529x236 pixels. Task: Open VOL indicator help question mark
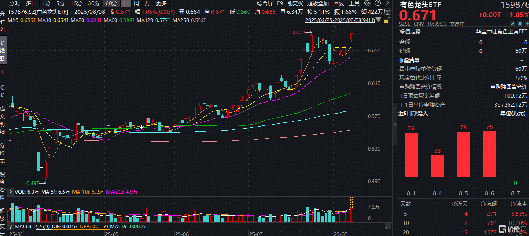click(11, 192)
